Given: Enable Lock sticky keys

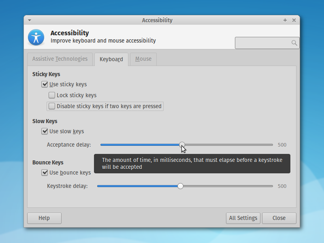Looking at the screenshot, I should pos(52,95).
